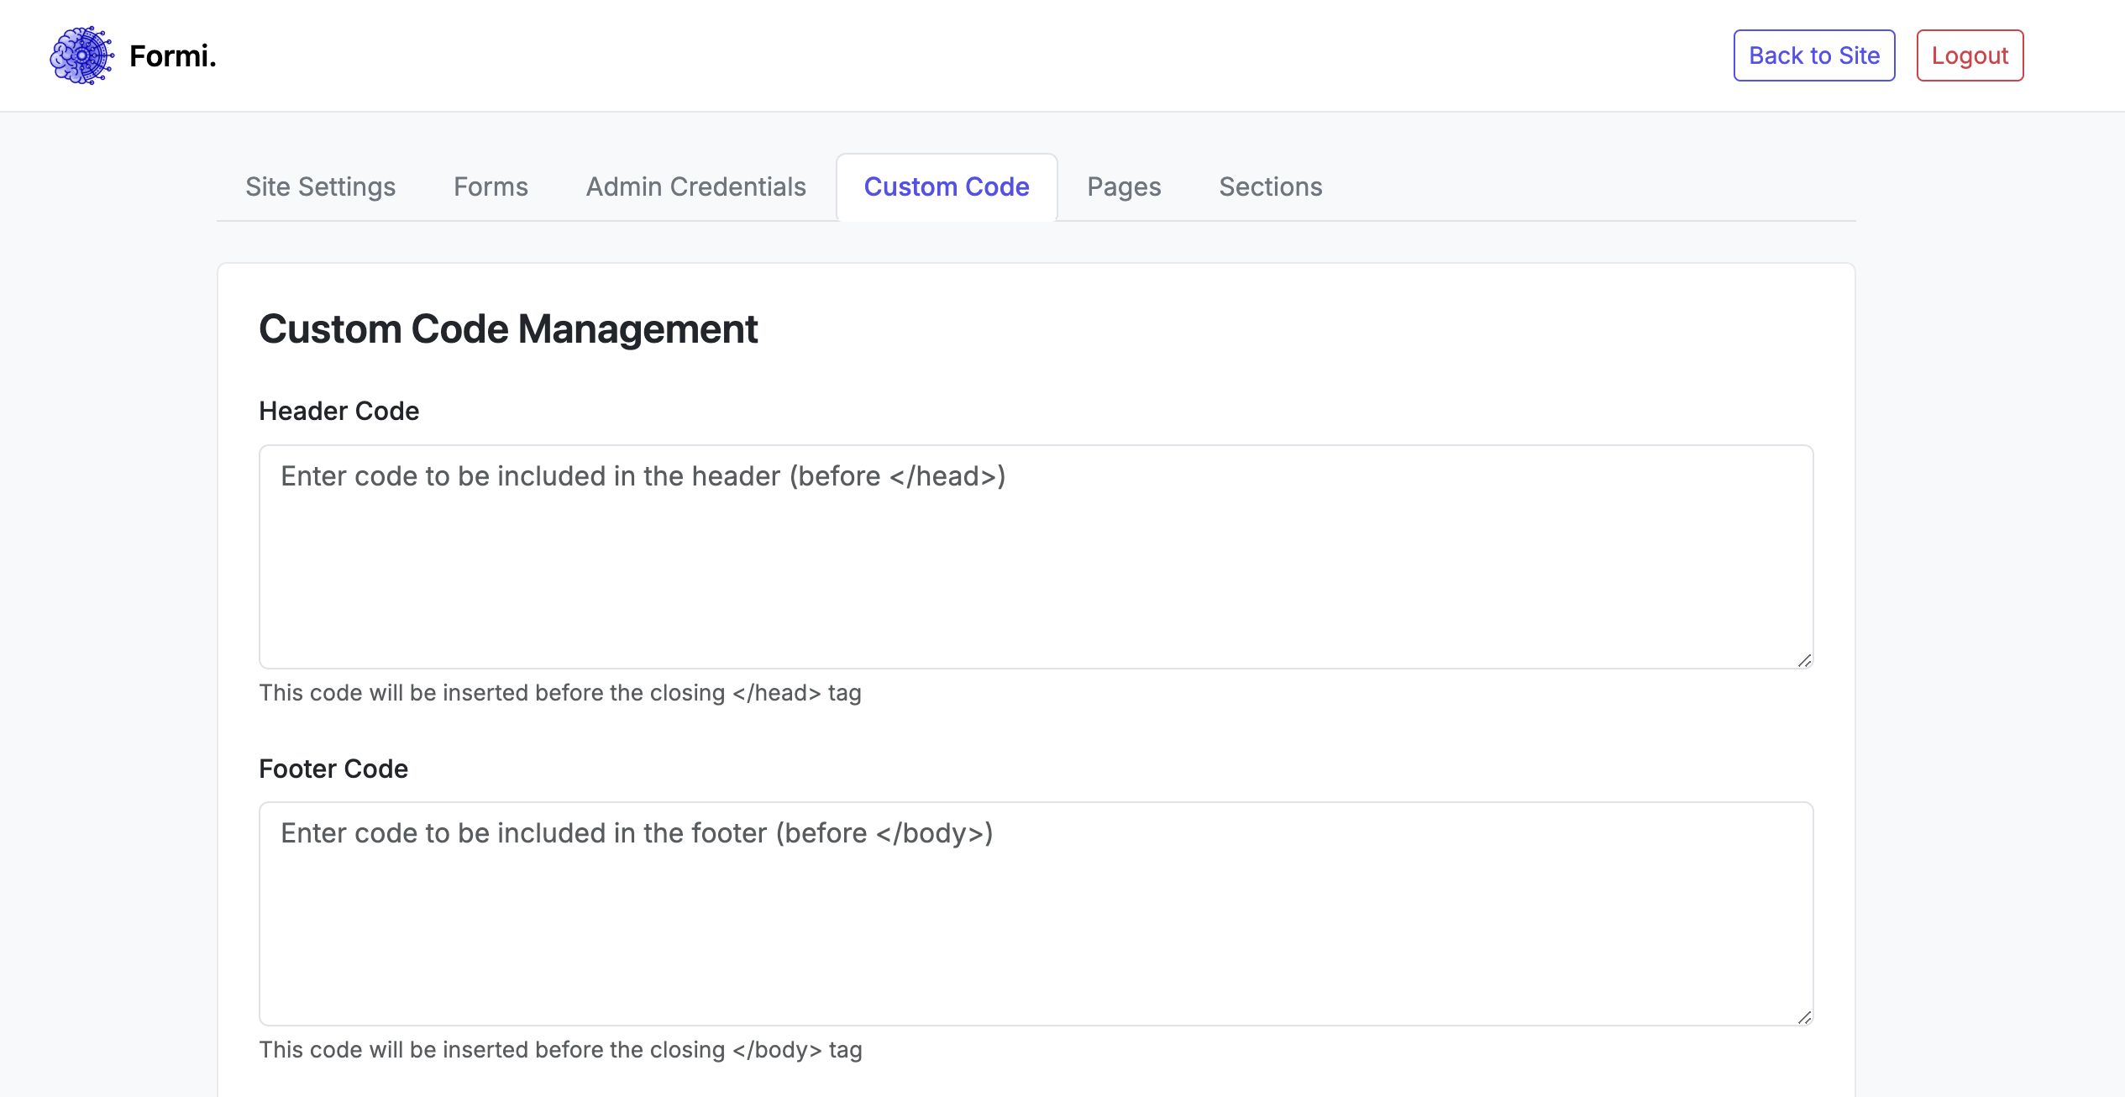
Task: Open the Sections tab
Action: click(x=1270, y=186)
